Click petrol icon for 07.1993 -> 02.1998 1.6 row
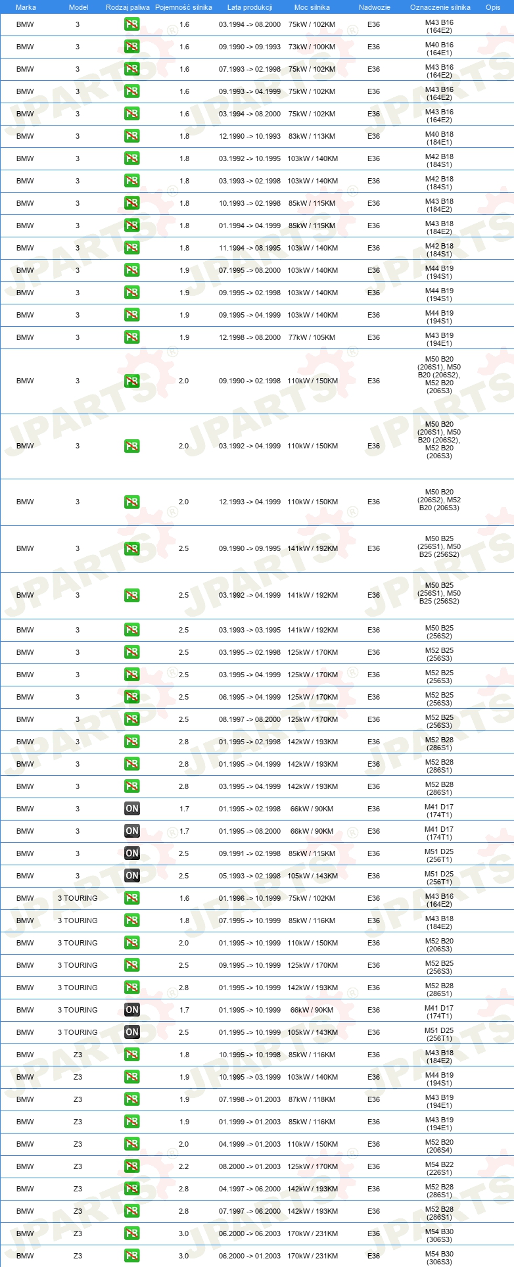 132,69
